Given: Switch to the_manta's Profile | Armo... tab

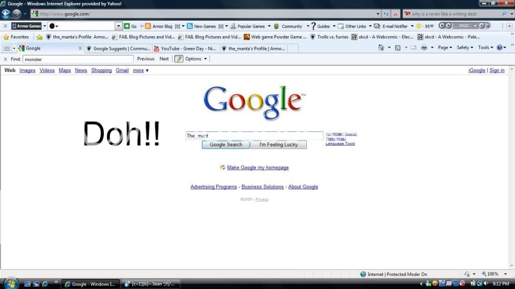Looking at the screenshot, I should click(253, 48).
